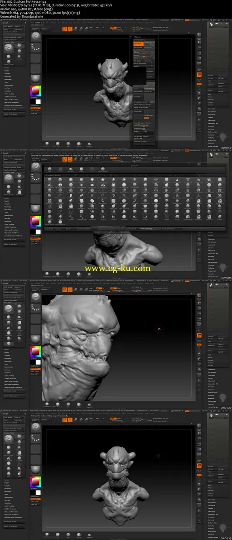This screenshot has height=540, width=232.
Task: Expand Samples section in Brush palette, top frame
Action: tap(7, 73)
